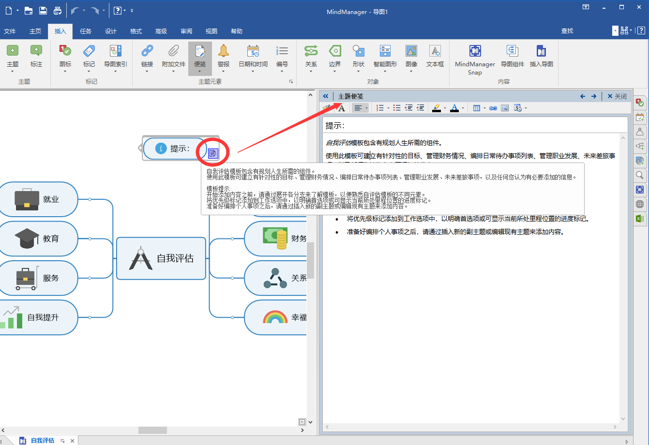Switch to the 设计 ribbon tab

[x=111, y=31]
